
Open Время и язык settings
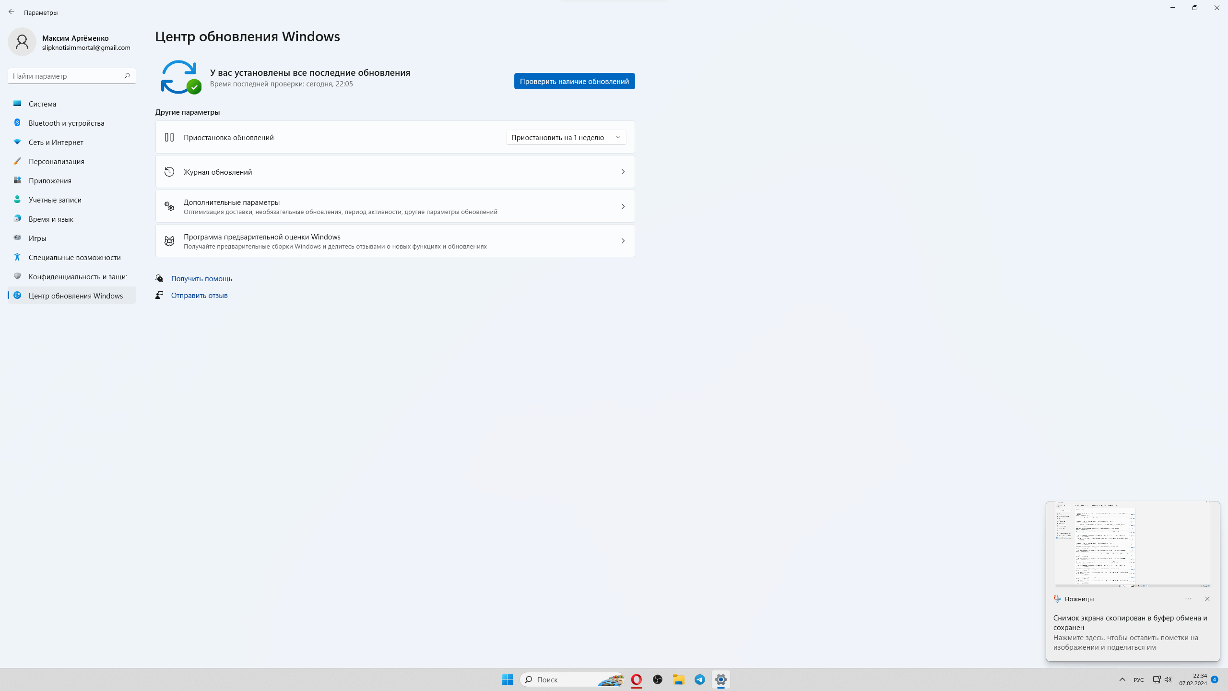click(x=72, y=219)
